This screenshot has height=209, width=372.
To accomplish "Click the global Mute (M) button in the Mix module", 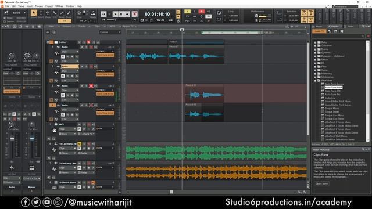I will tap(187, 12).
